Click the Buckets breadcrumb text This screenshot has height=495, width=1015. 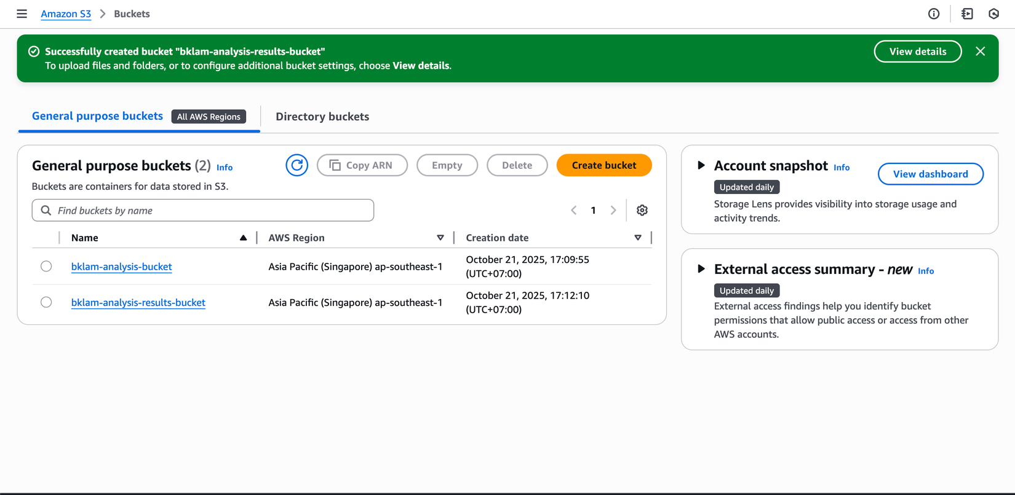click(132, 14)
